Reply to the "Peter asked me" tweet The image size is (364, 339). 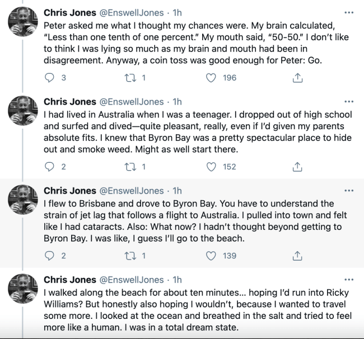coord(49,78)
